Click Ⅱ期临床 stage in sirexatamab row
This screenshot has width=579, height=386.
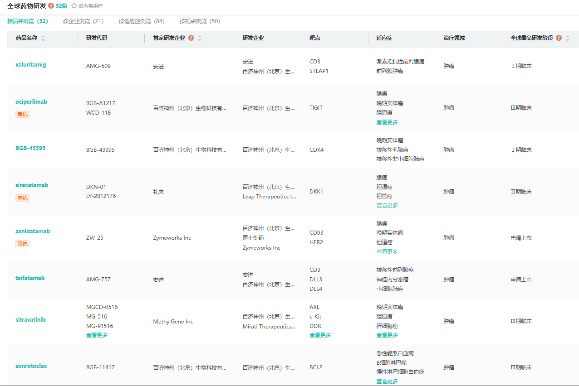point(521,192)
